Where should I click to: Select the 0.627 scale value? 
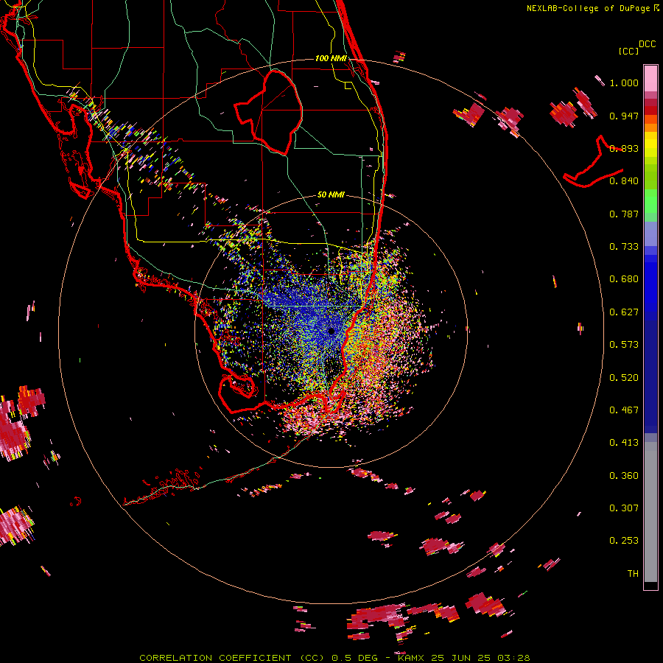coord(624,312)
